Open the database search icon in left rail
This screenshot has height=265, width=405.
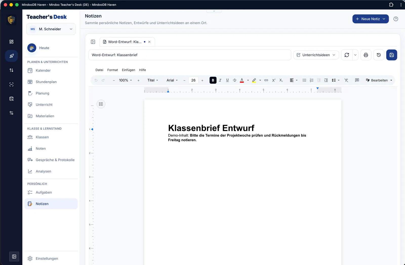pyautogui.click(x=11, y=99)
